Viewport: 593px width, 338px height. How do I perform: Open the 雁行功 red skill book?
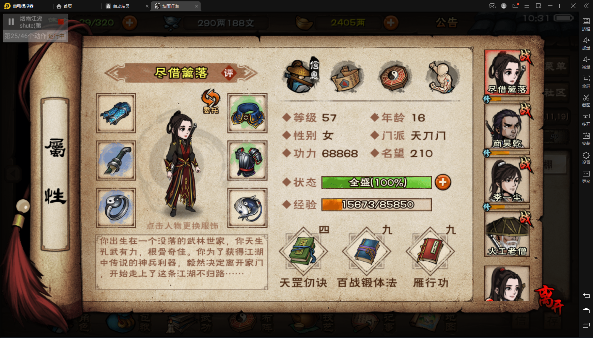pyautogui.click(x=430, y=251)
